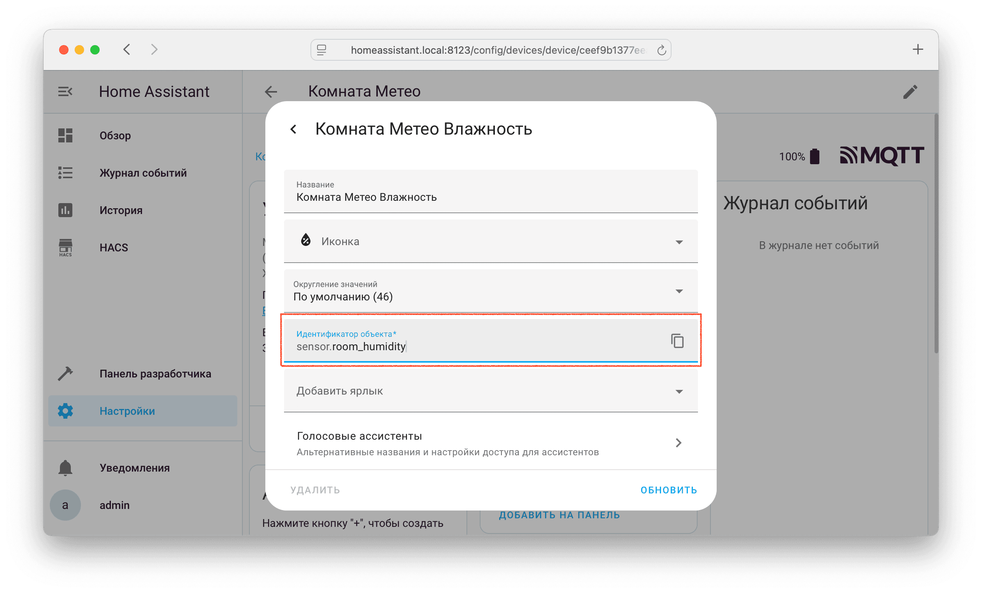Copy the entity ID to clipboard
Image resolution: width=982 pixels, height=593 pixels.
click(x=677, y=341)
